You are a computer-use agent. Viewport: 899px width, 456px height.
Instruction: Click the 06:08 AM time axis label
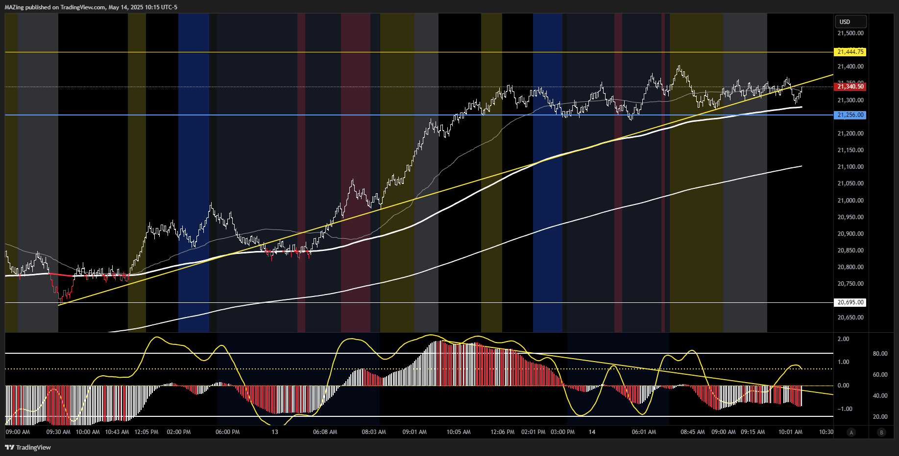[325, 432]
